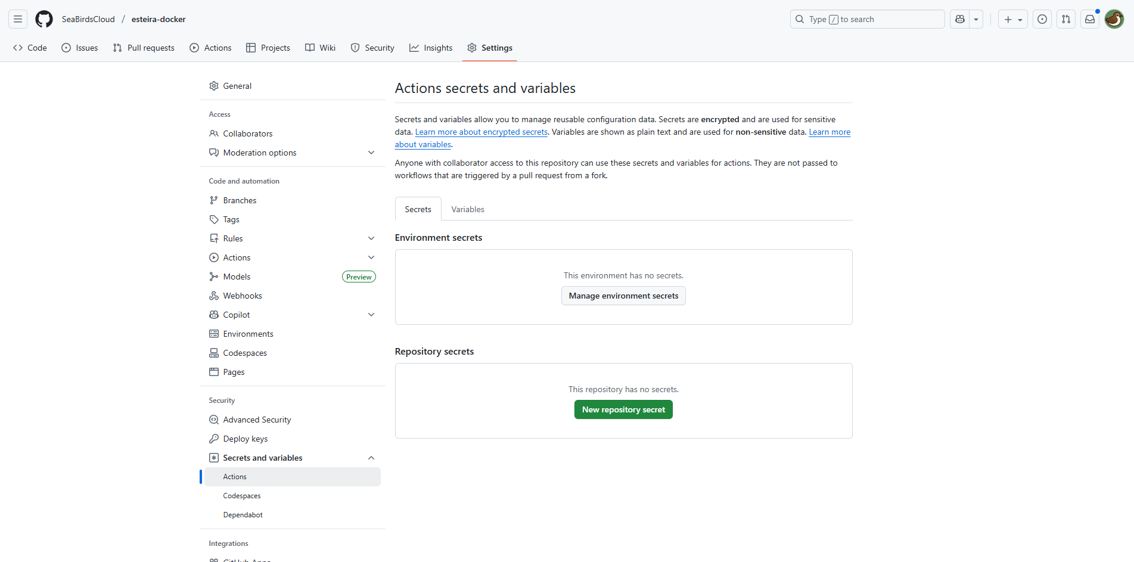Open the user avatar menu
The image size is (1134, 562).
1114,19
